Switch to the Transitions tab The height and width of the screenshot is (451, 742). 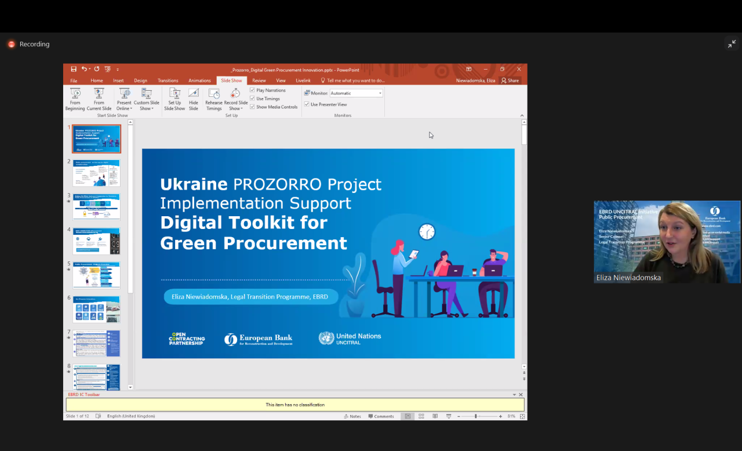click(x=168, y=81)
